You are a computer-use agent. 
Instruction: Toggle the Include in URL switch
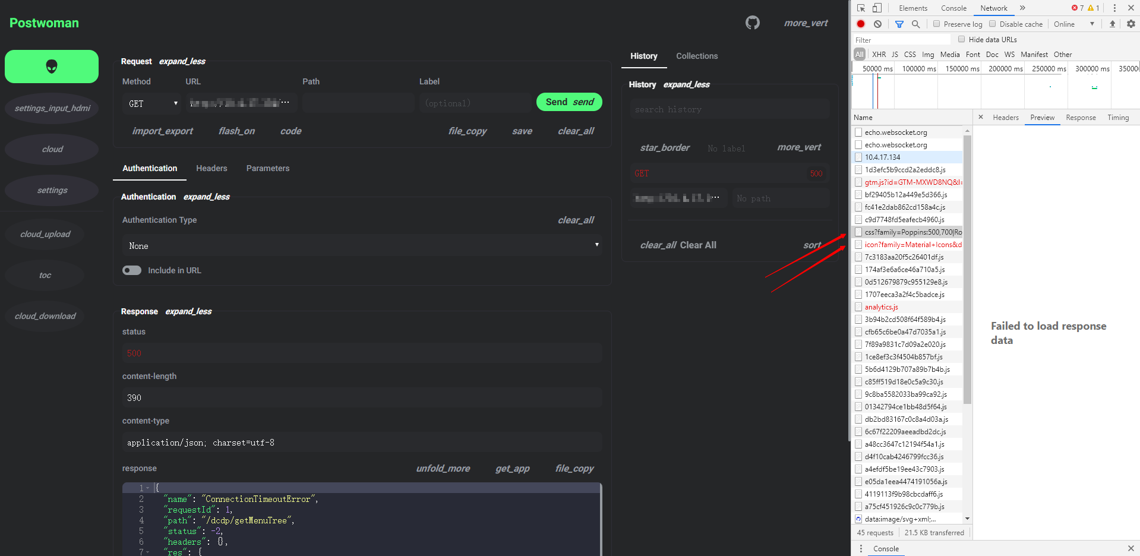(x=132, y=270)
